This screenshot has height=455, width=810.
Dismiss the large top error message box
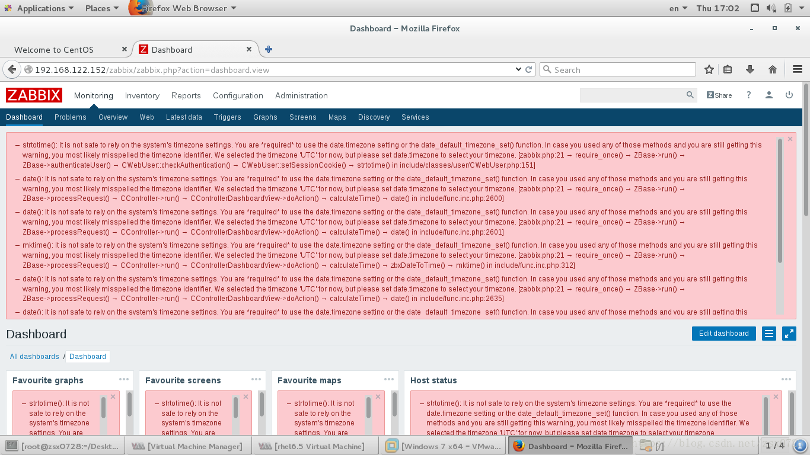click(x=790, y=139)
